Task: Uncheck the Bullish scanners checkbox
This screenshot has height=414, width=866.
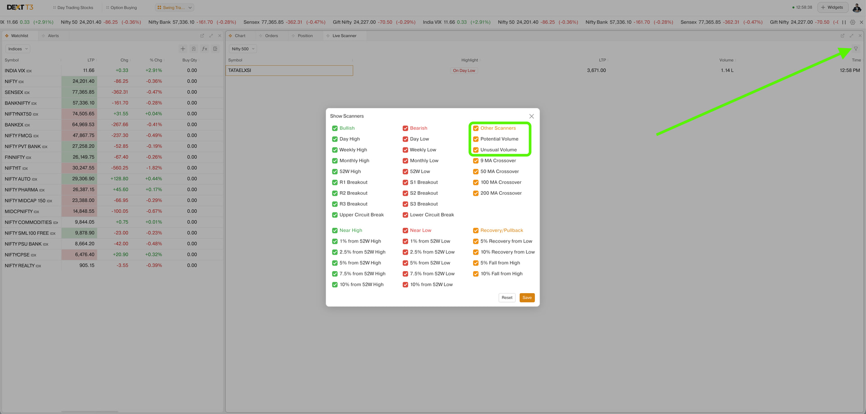Action: (335, 129)
